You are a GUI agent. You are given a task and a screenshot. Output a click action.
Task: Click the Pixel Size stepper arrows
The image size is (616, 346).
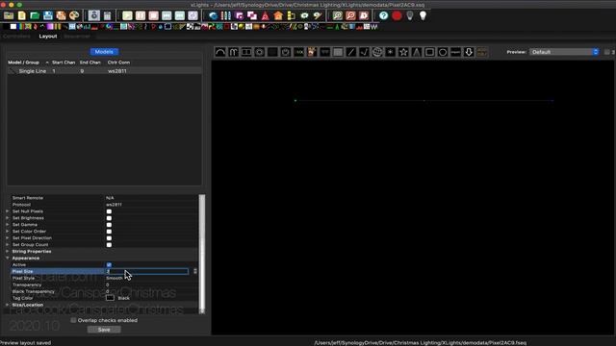tap(195, 271)
